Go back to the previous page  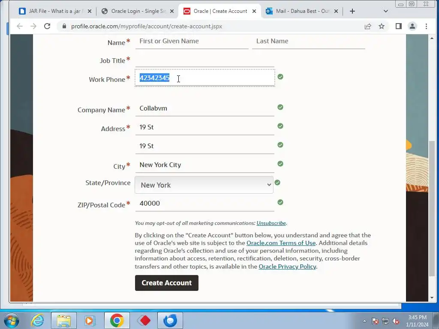click(20, 26)
